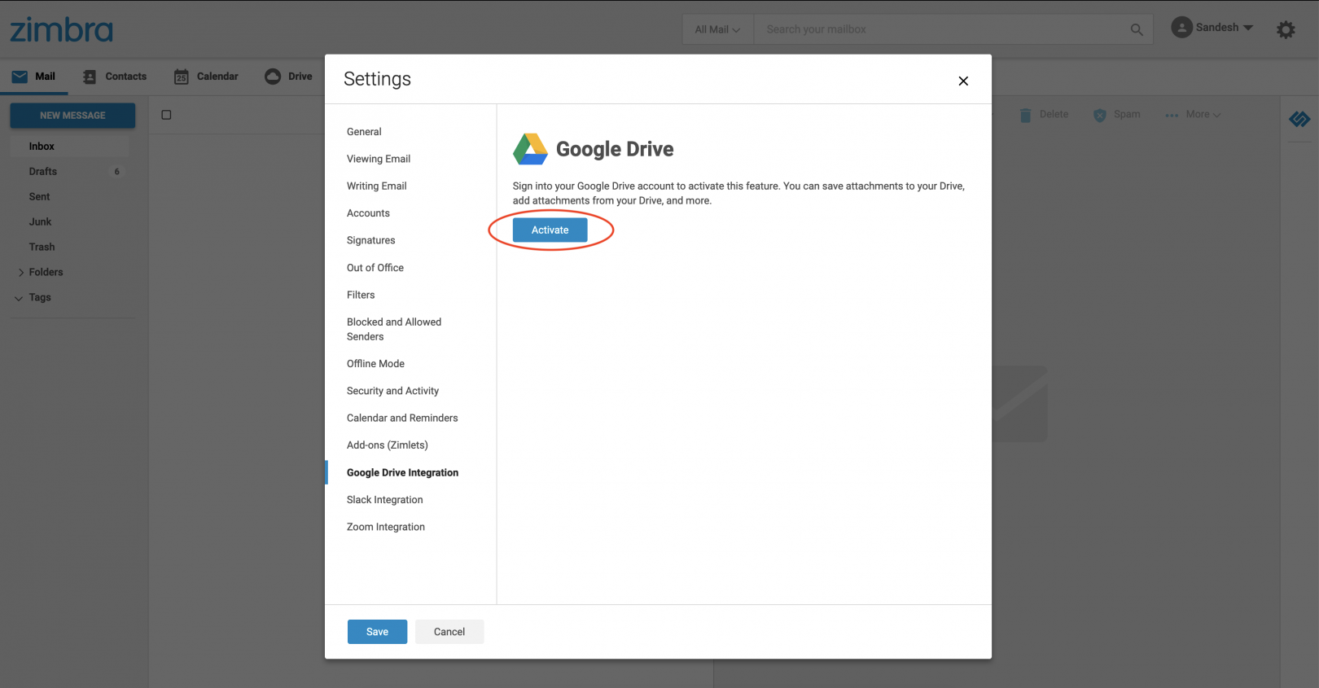This screenshot has height=688, width=1319.
Task: Expand the Folders section
Action: (x=21, y=273)
